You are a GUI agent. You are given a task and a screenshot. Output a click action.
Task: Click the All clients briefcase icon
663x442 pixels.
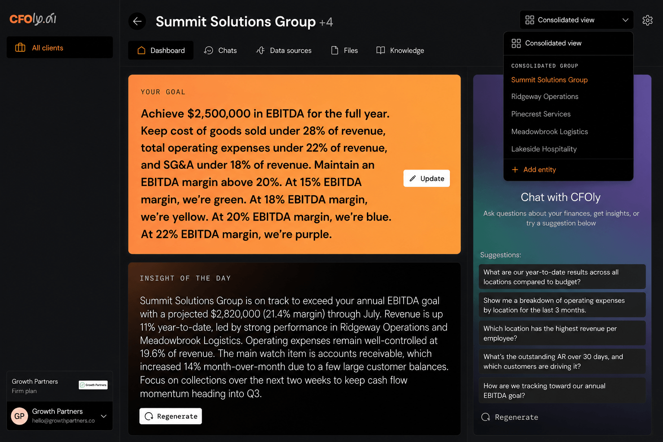pyautogui.click(x=20, y=47)
